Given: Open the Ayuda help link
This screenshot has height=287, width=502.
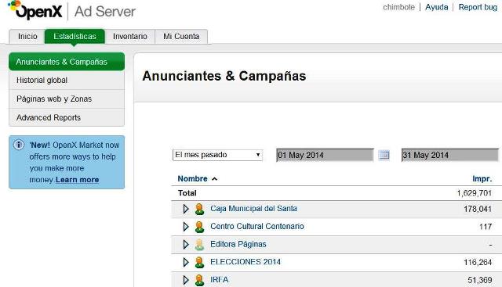Looking at the screenshot, I should 436,7.
